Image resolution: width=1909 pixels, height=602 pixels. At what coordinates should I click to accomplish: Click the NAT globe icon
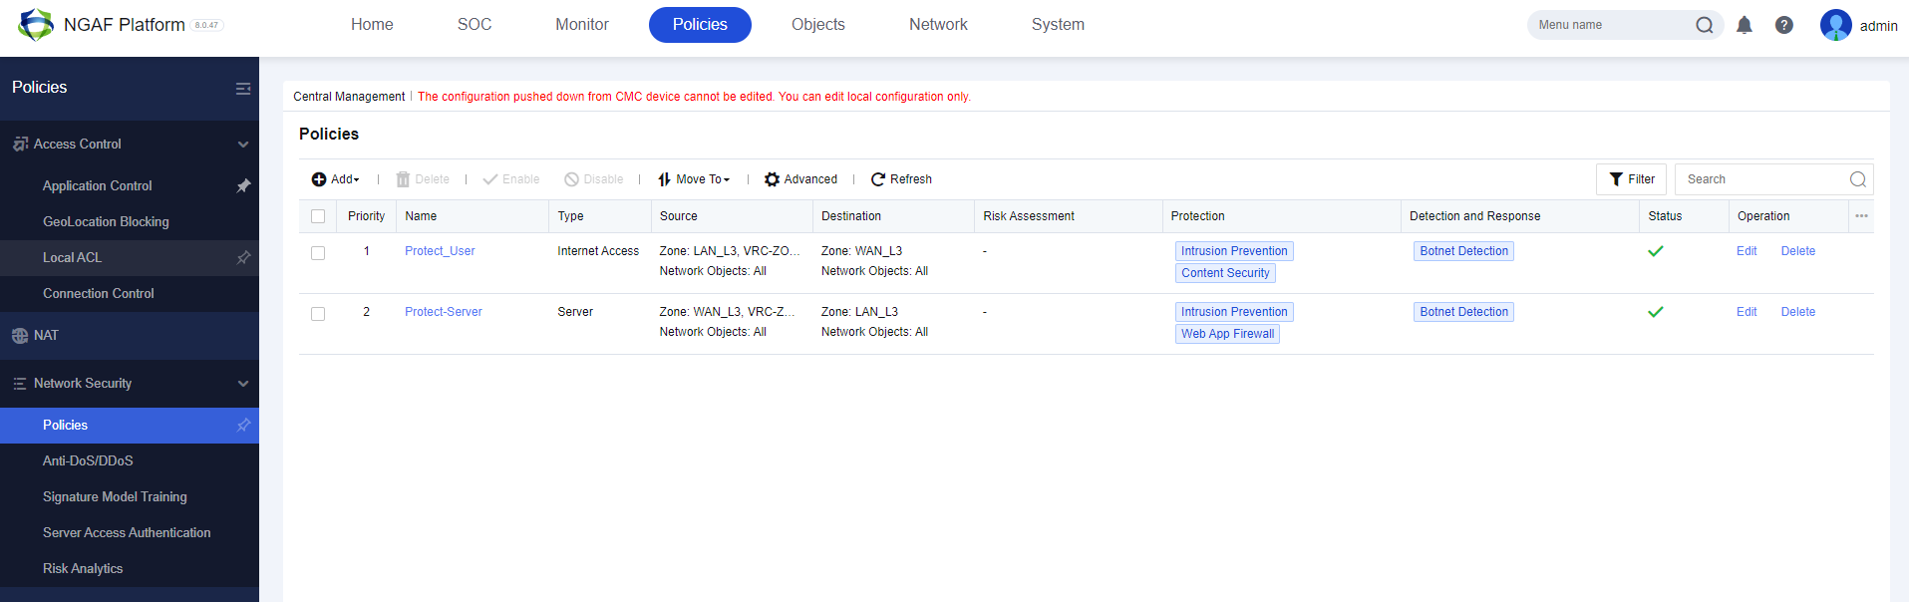tap(20, 336)
